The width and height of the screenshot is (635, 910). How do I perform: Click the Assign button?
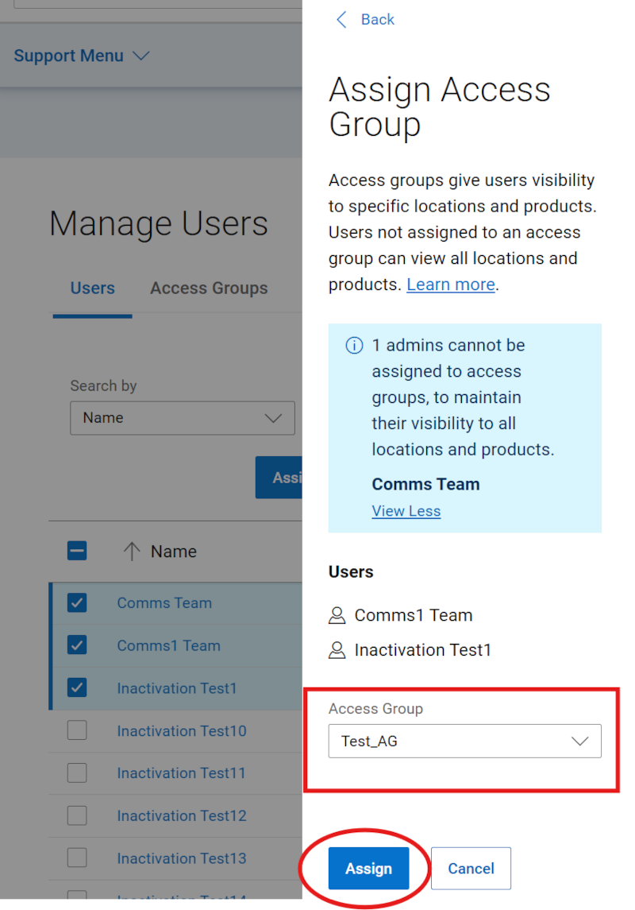coord(368,868)
